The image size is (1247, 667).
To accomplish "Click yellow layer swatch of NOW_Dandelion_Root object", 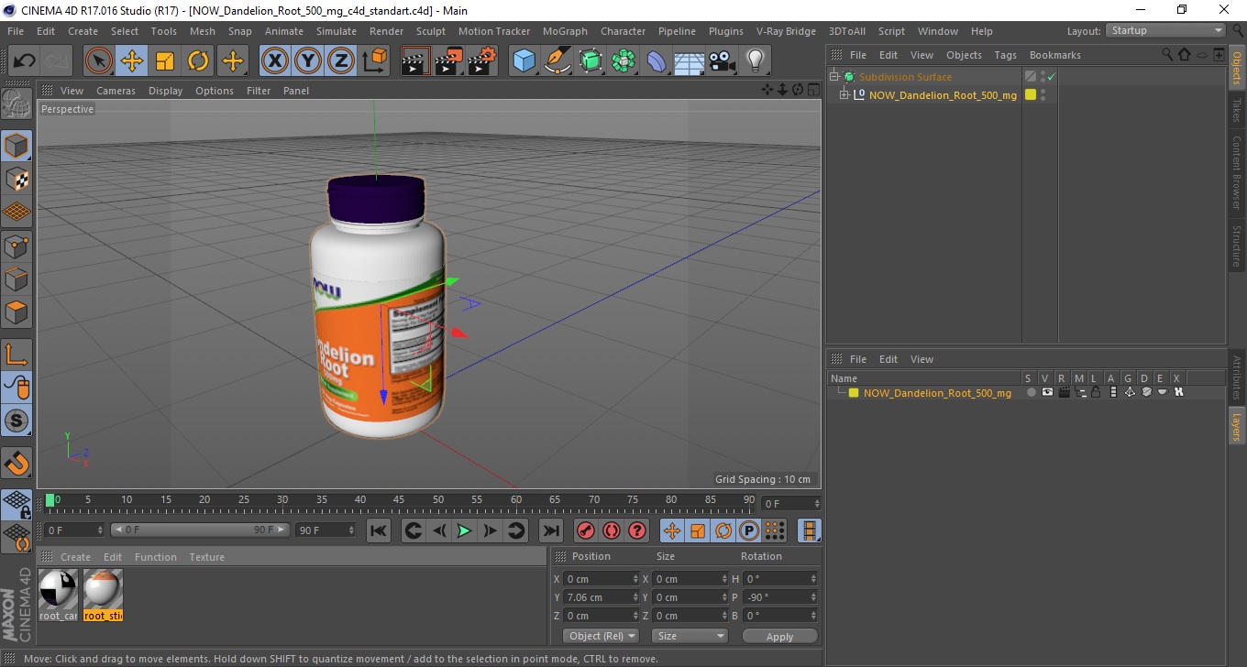I will click(1031, 94).
